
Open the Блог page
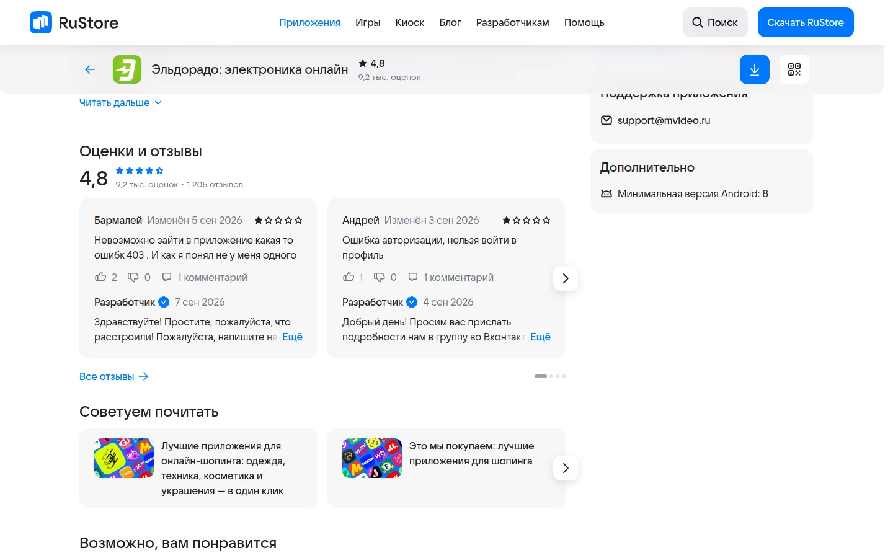coord(450,22)
